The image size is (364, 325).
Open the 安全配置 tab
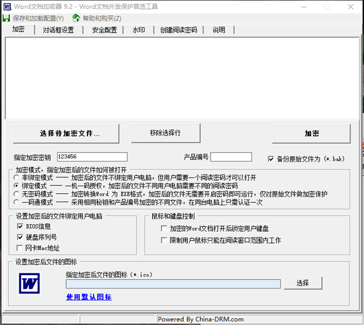[x=104, y=30]
